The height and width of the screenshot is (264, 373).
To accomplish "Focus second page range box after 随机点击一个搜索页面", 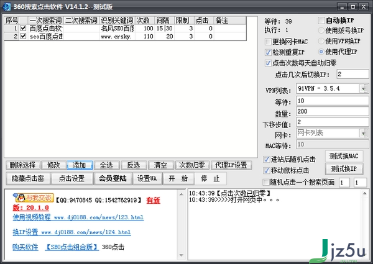I will click(x=360, y=183).
